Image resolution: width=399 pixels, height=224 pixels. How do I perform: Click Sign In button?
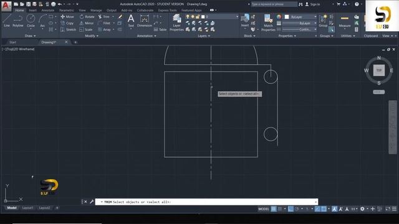(313, 4)
